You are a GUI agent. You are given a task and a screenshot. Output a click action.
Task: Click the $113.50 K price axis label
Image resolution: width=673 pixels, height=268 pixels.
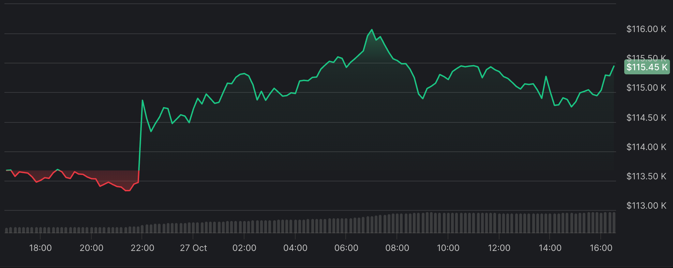(x=646, y=176)
